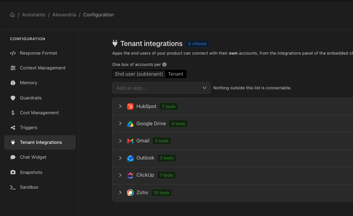
Task: Click the Zoho logo icon
Action: [130, 193]
